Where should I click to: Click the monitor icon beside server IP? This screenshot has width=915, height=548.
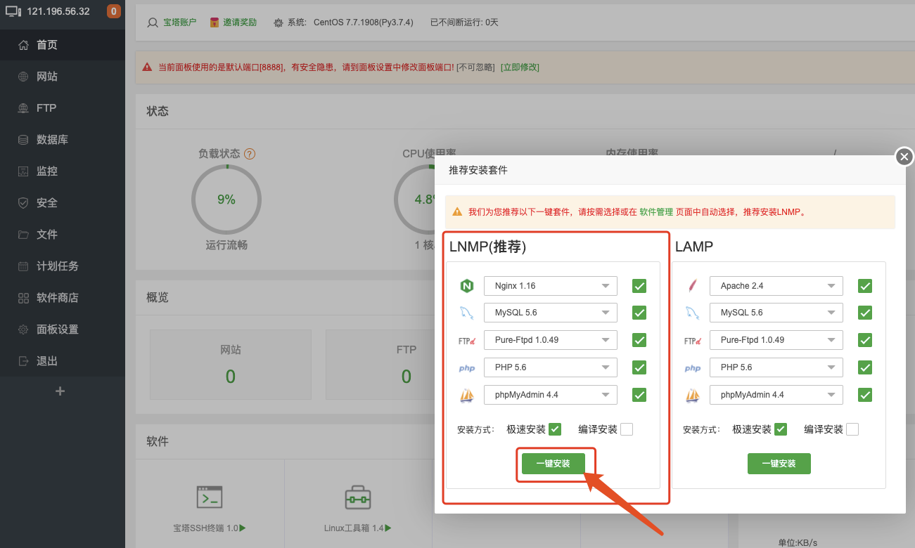point(14,11)
